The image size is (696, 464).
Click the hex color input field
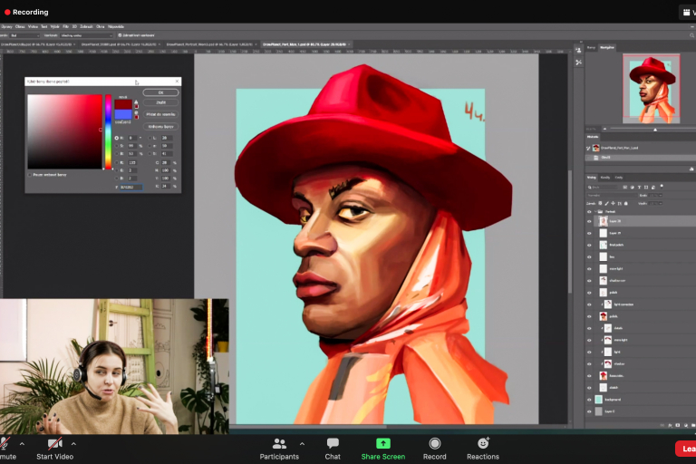click(x=130, y=187)
